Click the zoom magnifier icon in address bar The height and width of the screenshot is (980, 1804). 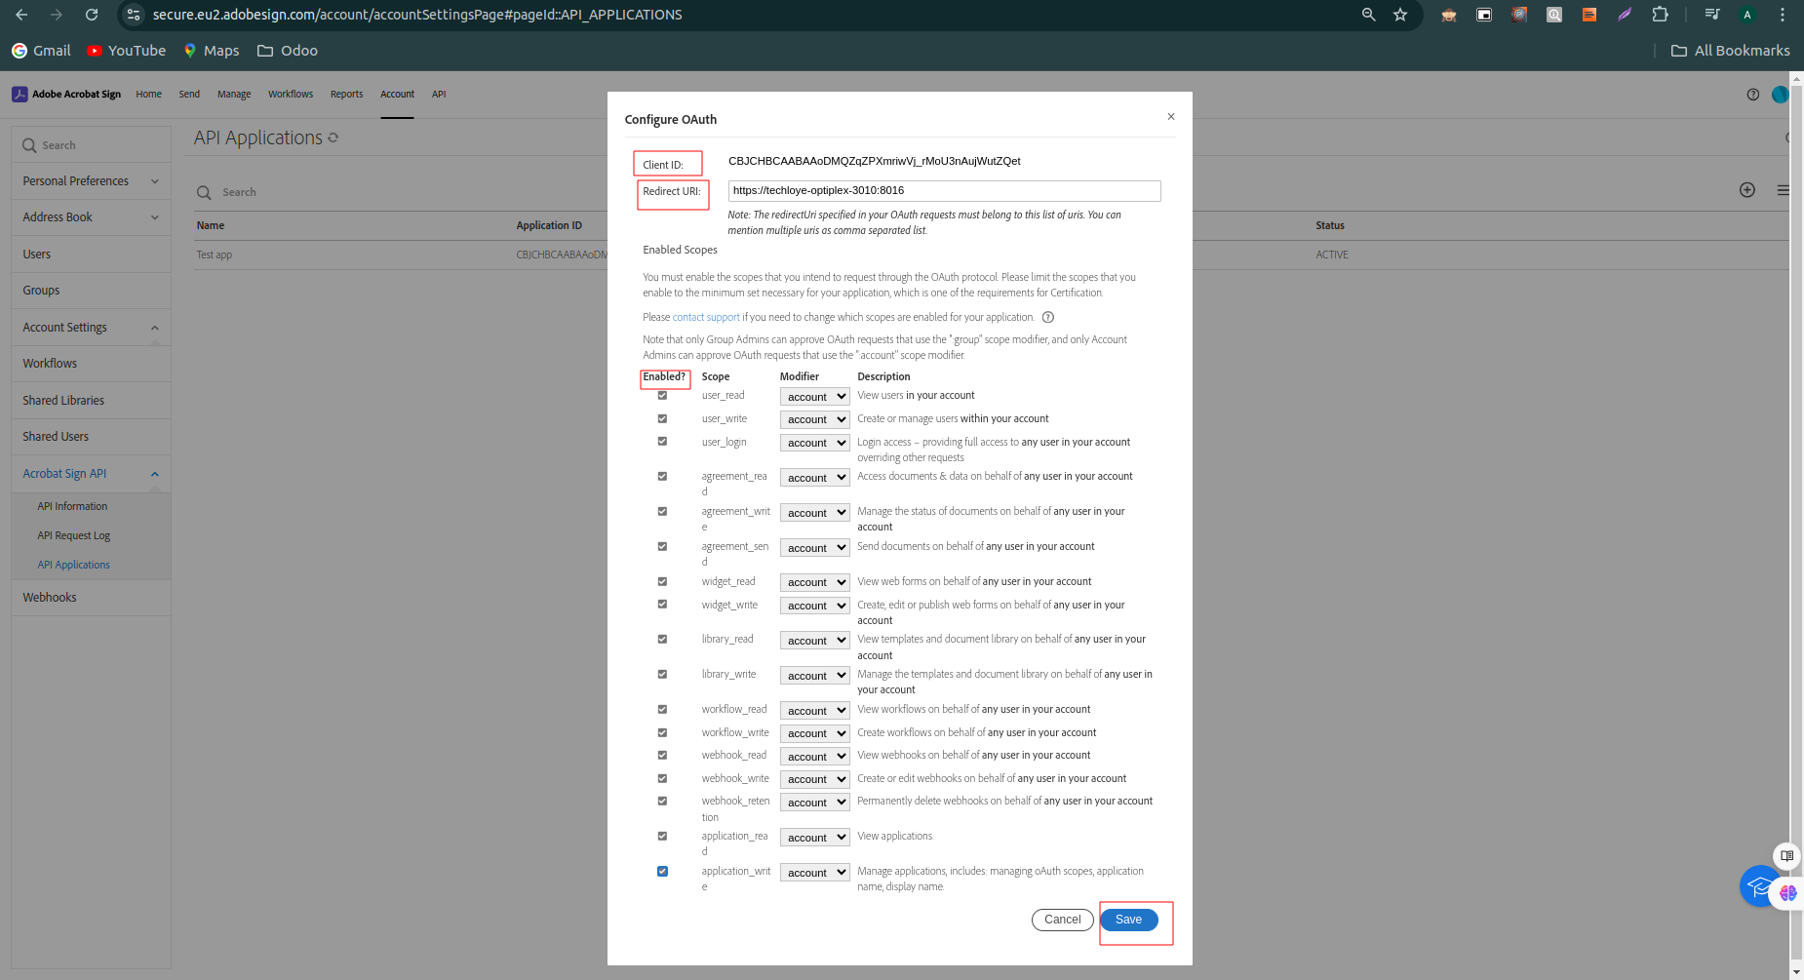1369,15
